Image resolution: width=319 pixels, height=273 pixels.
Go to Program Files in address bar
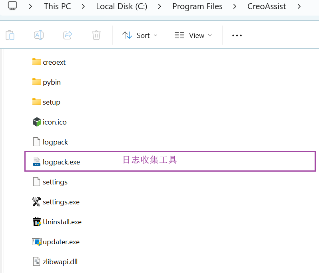[x=197, y=6]
